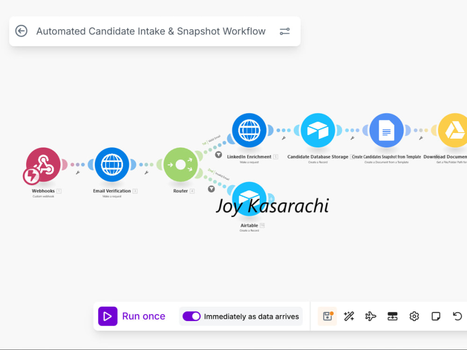
Task: Open the Candidate Database Storage Airtable module
Action: pyautogui.click(x=318, y=130)
